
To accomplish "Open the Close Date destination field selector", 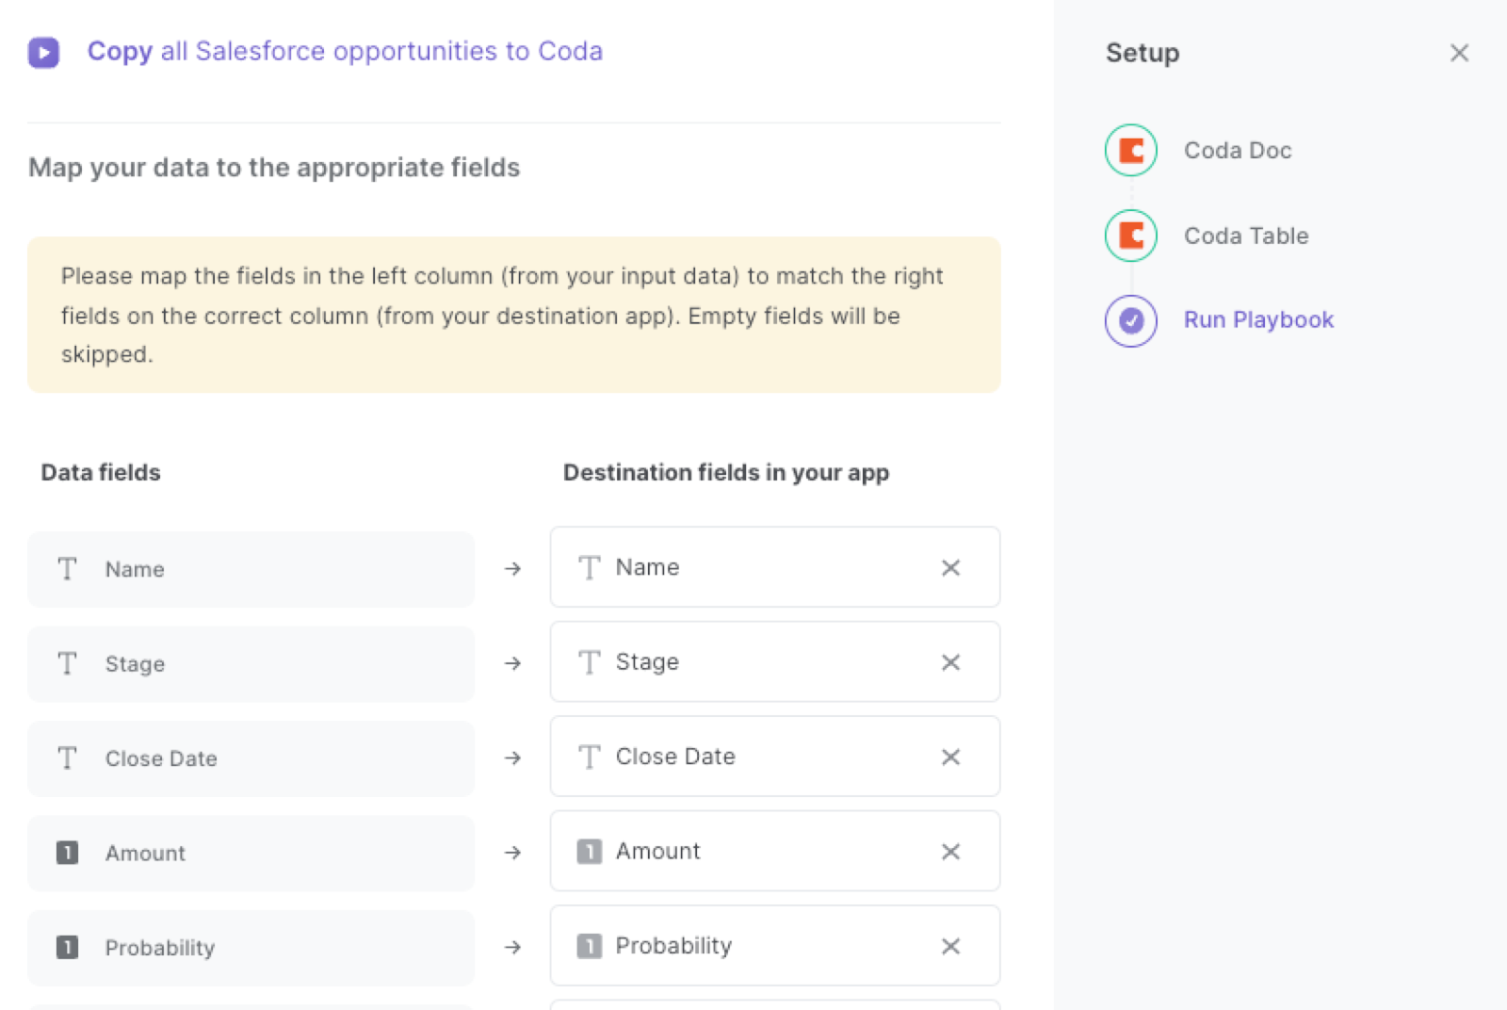I will coord(774,757).
